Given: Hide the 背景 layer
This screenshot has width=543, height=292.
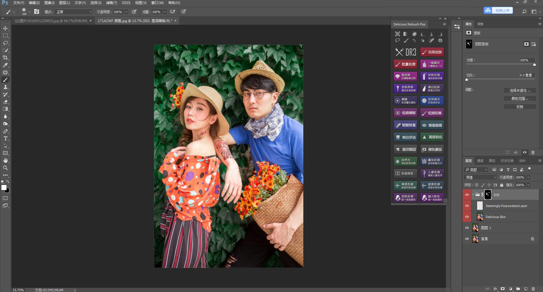Looking at the screenshot, I should coord(467,239).
